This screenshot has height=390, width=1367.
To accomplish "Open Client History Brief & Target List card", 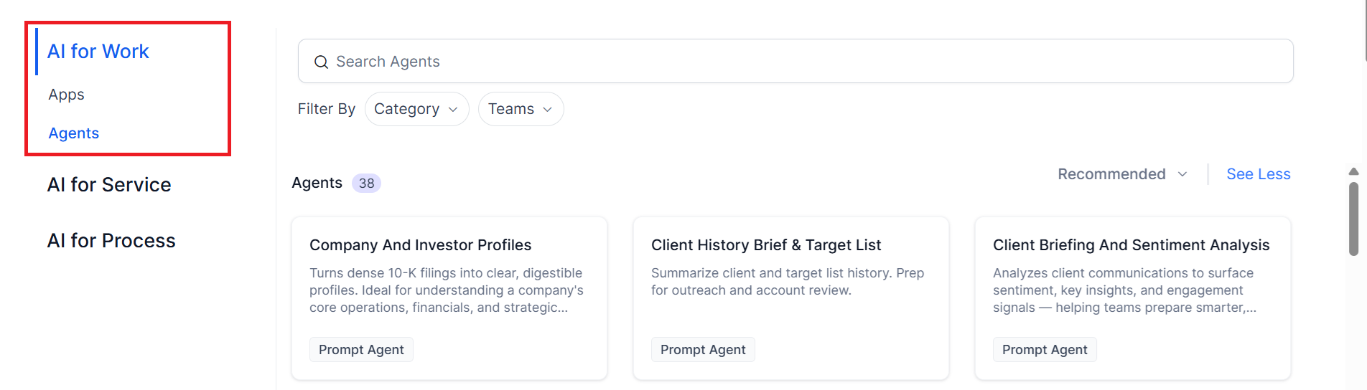I will (791, 298).
